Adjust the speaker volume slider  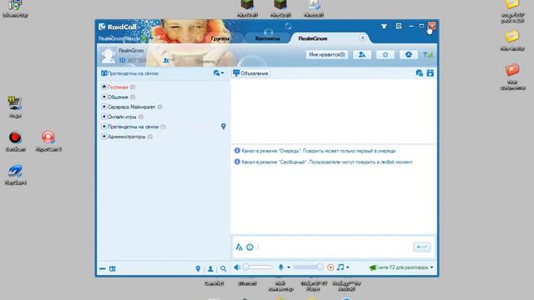pos(258,267)
